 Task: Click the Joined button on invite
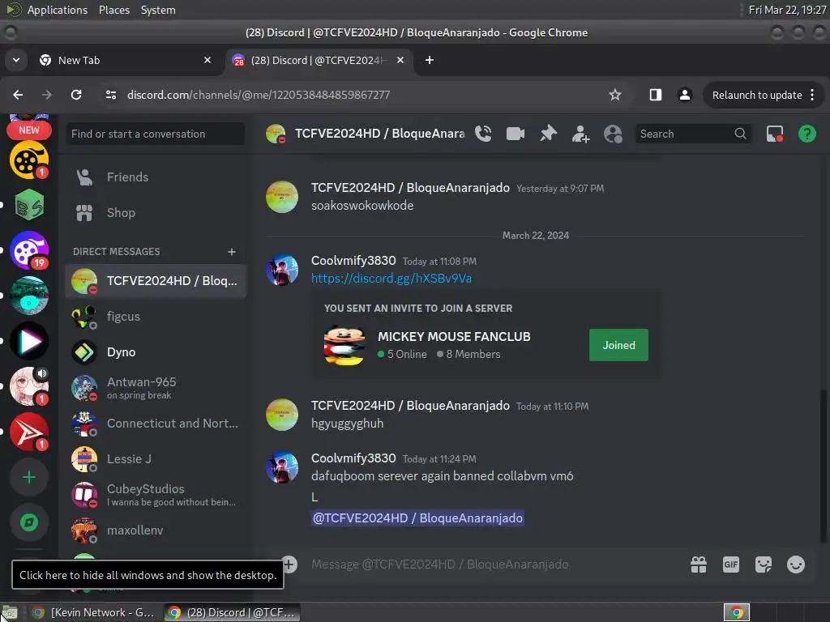[x=618, y=345]
